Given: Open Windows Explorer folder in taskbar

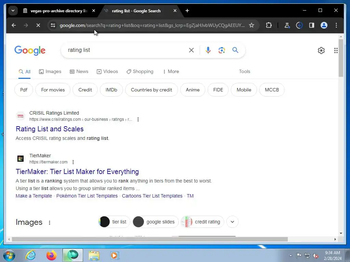Looking at the screenshot, I should tap(94, 255).
